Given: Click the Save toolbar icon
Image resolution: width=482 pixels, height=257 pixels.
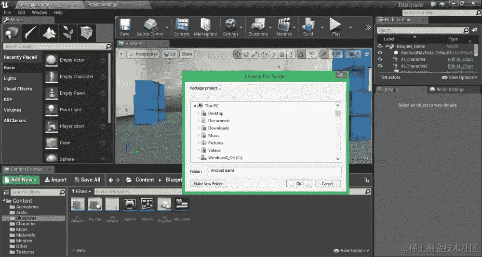Looking at the screenshot, I should [x=124, y=27].
